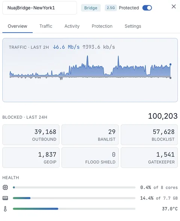Click the traffic graph area

pos(90,68)
